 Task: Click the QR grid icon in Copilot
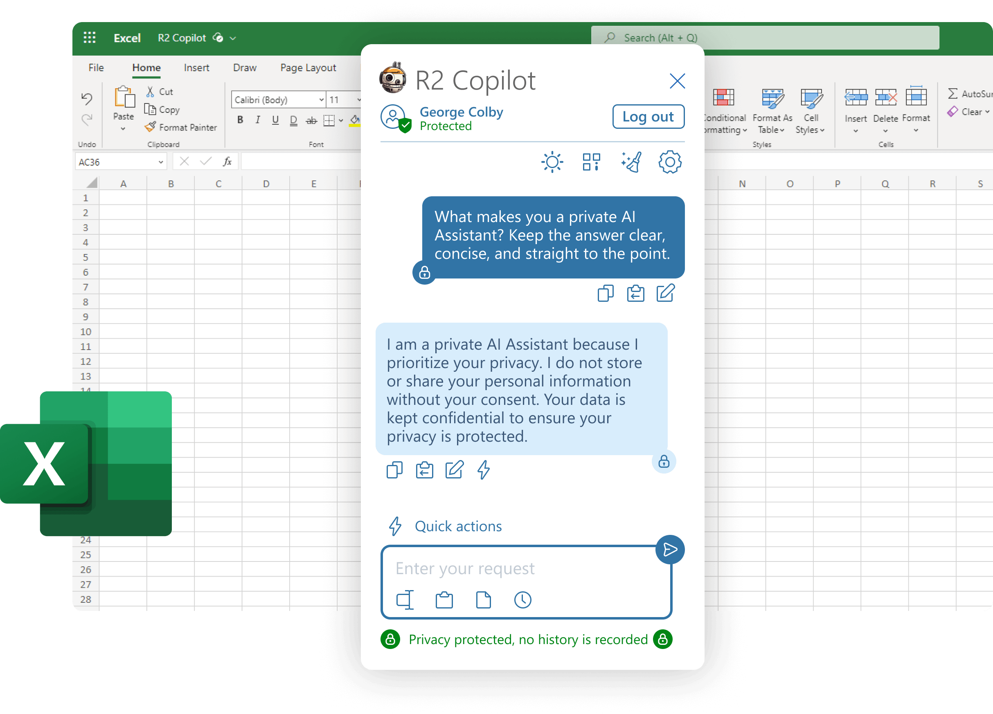[x=591, y=162]
